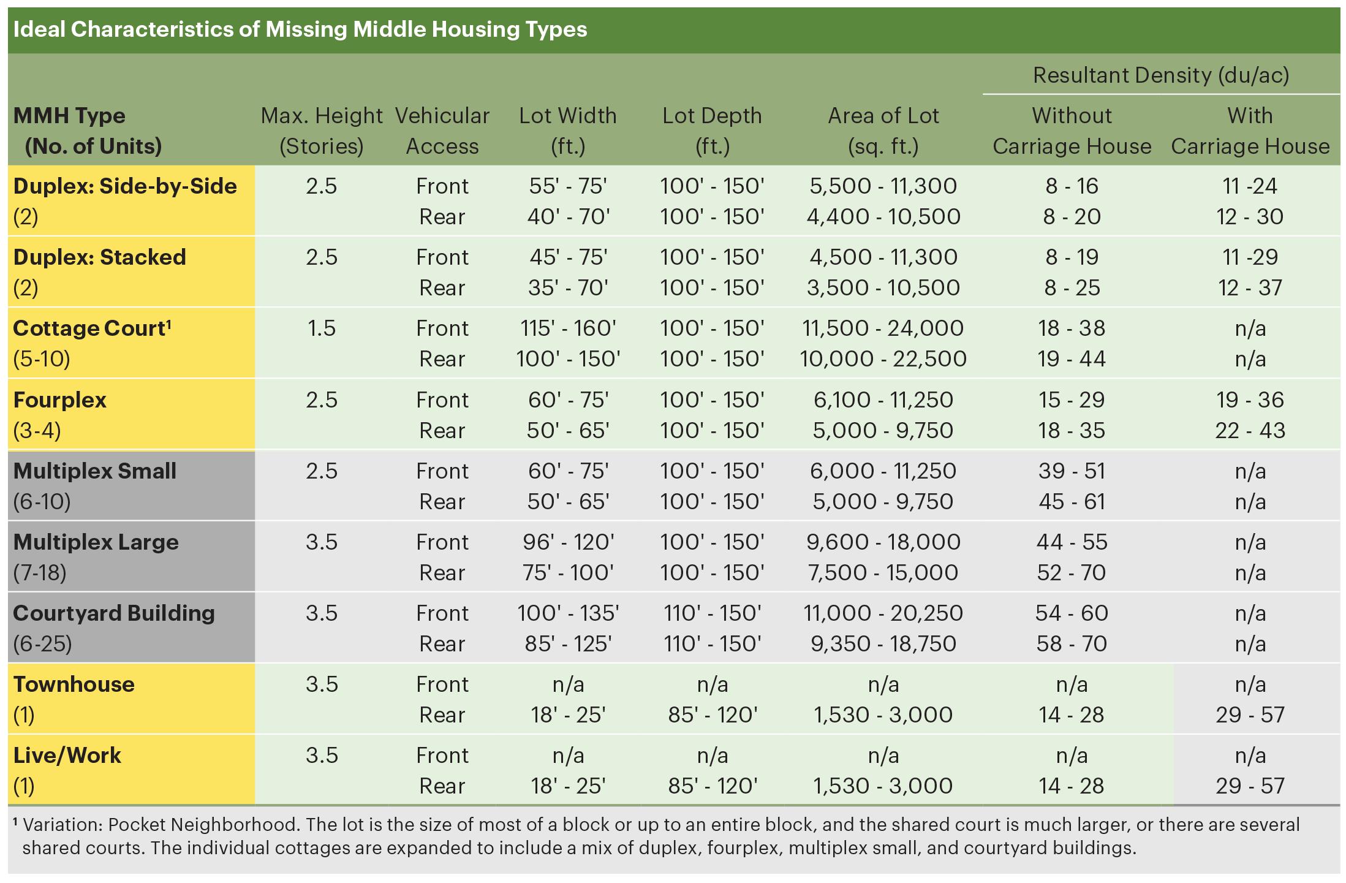Viewport: 1346px width, 883px height.
Task: Click the 'Resultant Density (du/ac)' header
Action: coord(1161,75)
